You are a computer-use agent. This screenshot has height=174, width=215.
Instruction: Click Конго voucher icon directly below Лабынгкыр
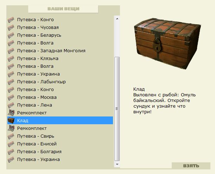[11, 90]
